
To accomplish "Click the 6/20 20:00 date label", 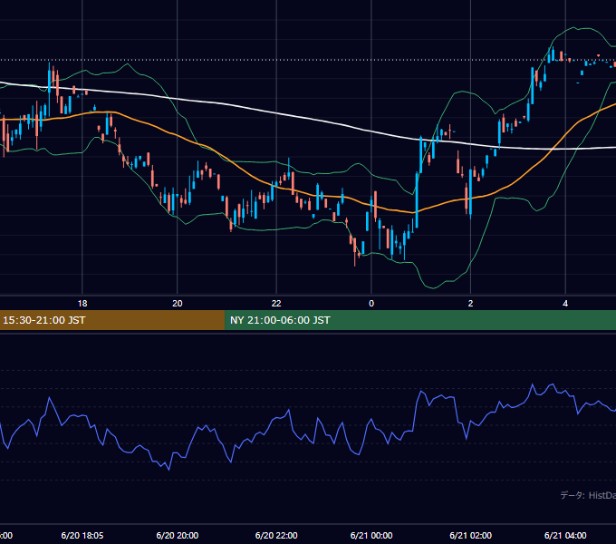I will 178,535.
